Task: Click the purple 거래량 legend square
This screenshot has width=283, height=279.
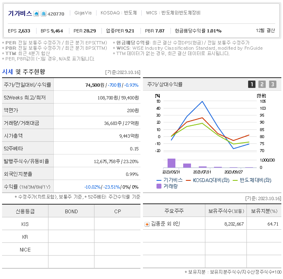Action: 159,186
